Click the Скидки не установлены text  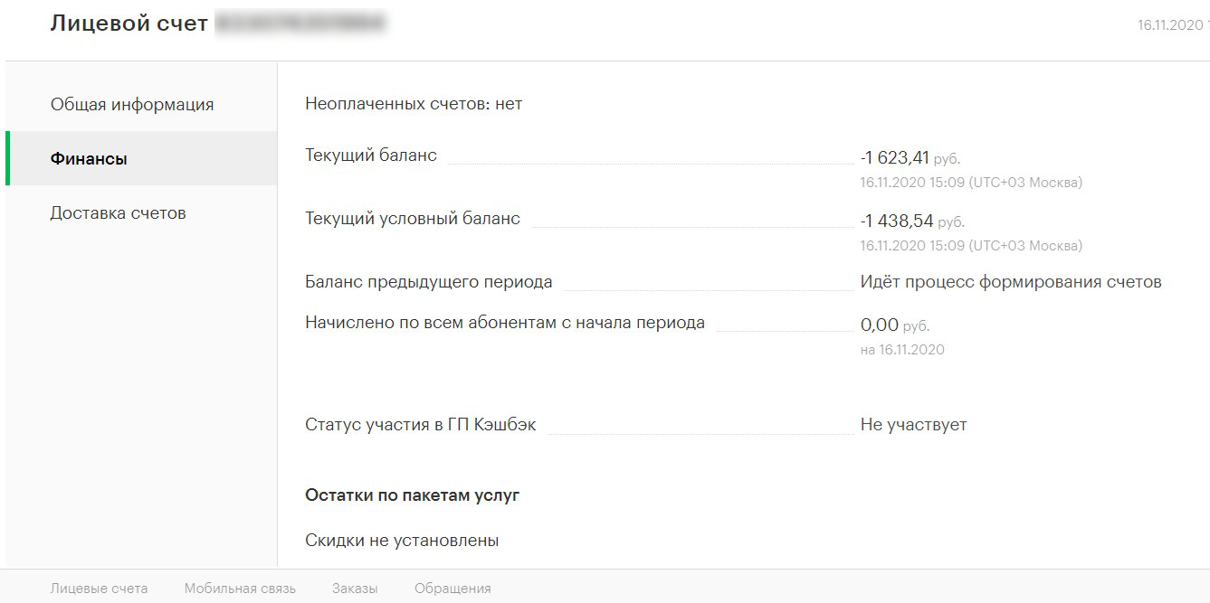click(402, 541)
